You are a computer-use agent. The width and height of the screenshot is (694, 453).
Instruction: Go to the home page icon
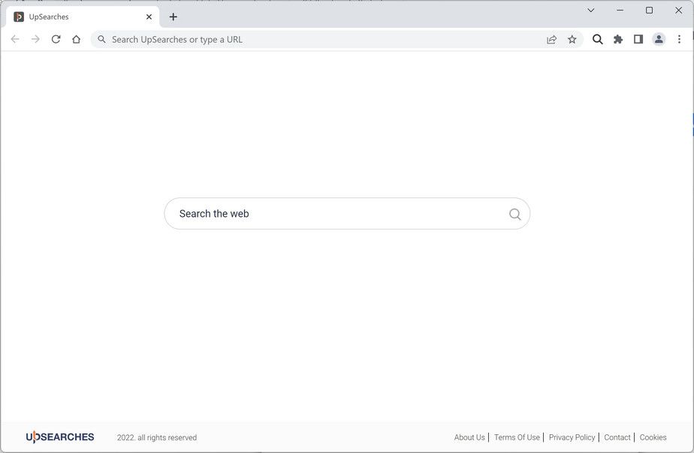[76, 39]
